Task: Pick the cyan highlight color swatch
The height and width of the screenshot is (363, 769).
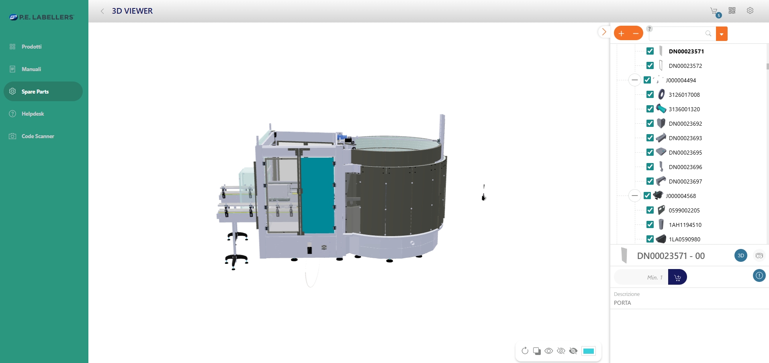Action: pos(589,351)
